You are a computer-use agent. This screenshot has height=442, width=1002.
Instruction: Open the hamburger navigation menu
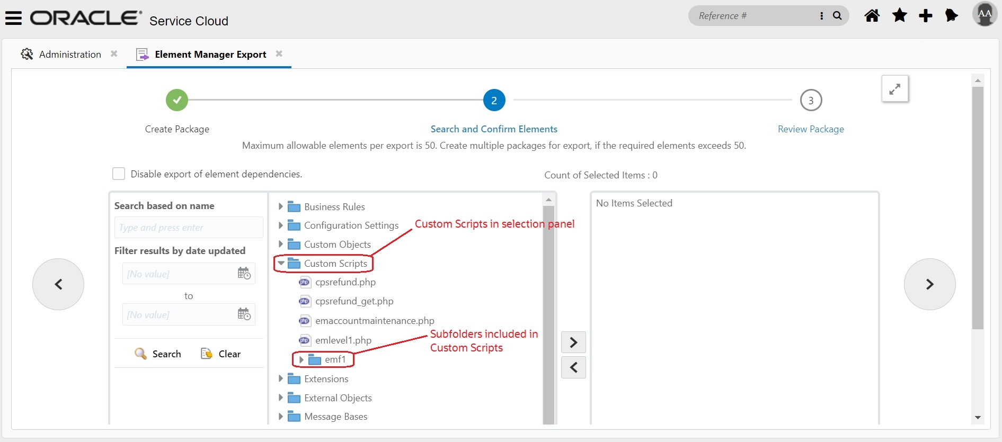click(13, 18)
